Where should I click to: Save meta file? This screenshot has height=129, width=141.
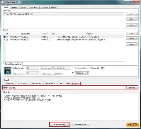point(80,124)
